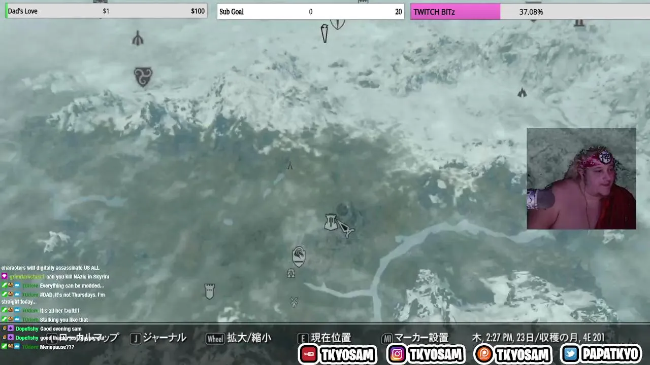This screenshot has width=650, height=365.
Task: Click chat message 'Everything can be modded...'
Action: click(x=72, y=286)
